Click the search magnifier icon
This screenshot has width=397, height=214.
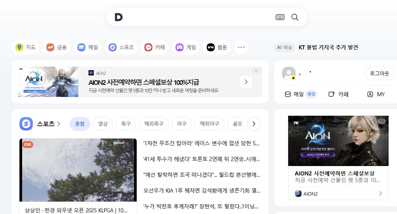tap(295, 17)
